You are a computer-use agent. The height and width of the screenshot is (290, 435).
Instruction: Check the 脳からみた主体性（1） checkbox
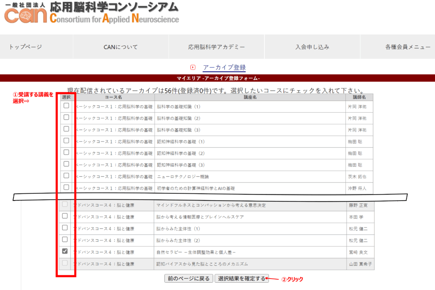coord(65,228)
